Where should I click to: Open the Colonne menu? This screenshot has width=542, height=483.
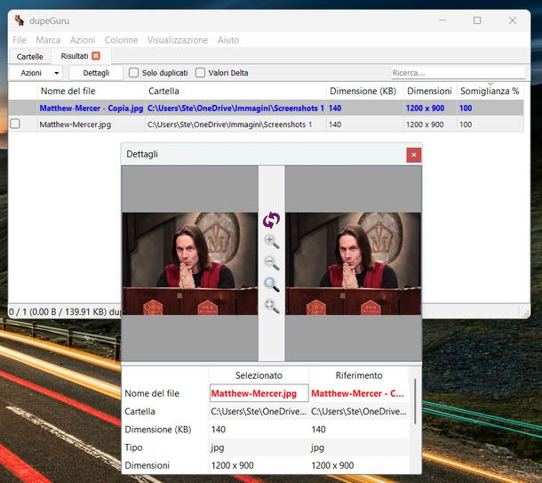point(121,40)
